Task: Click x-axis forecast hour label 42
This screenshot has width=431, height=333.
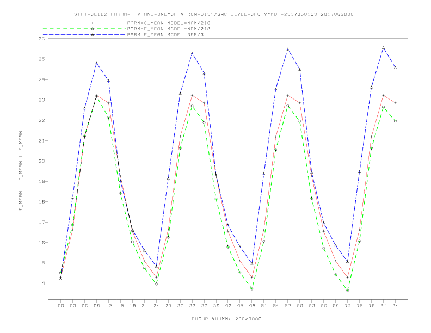Action: tap(228, 306)
